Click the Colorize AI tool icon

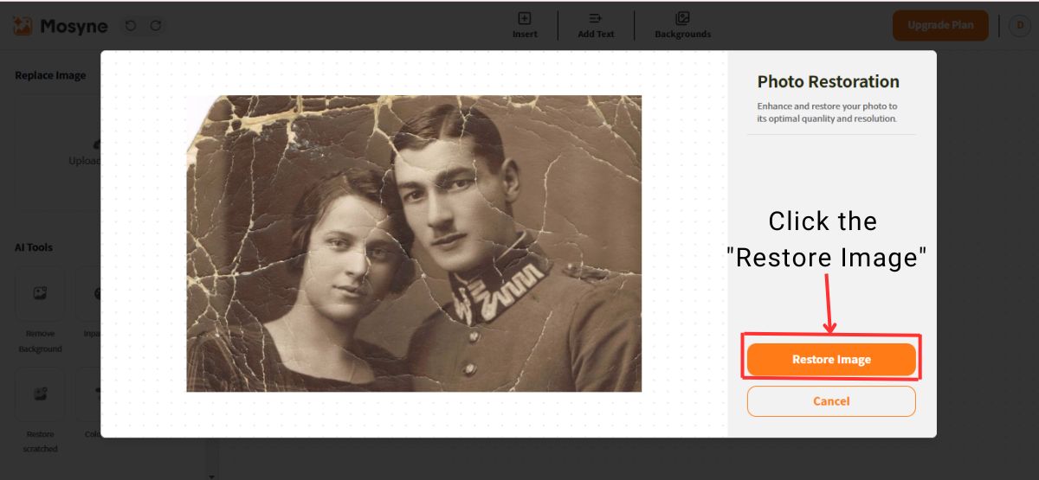click(94, 394)
